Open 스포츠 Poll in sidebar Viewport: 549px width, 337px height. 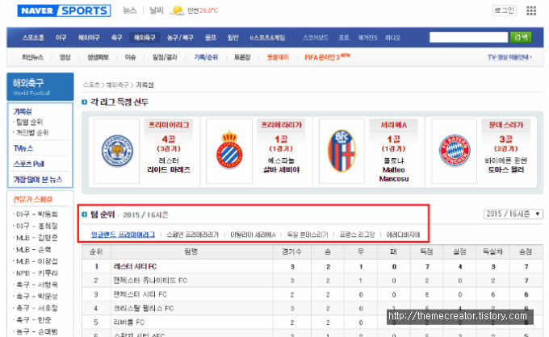click(29, 164)
